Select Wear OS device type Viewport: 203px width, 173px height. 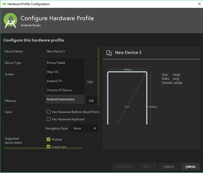[x=65, y=72]
